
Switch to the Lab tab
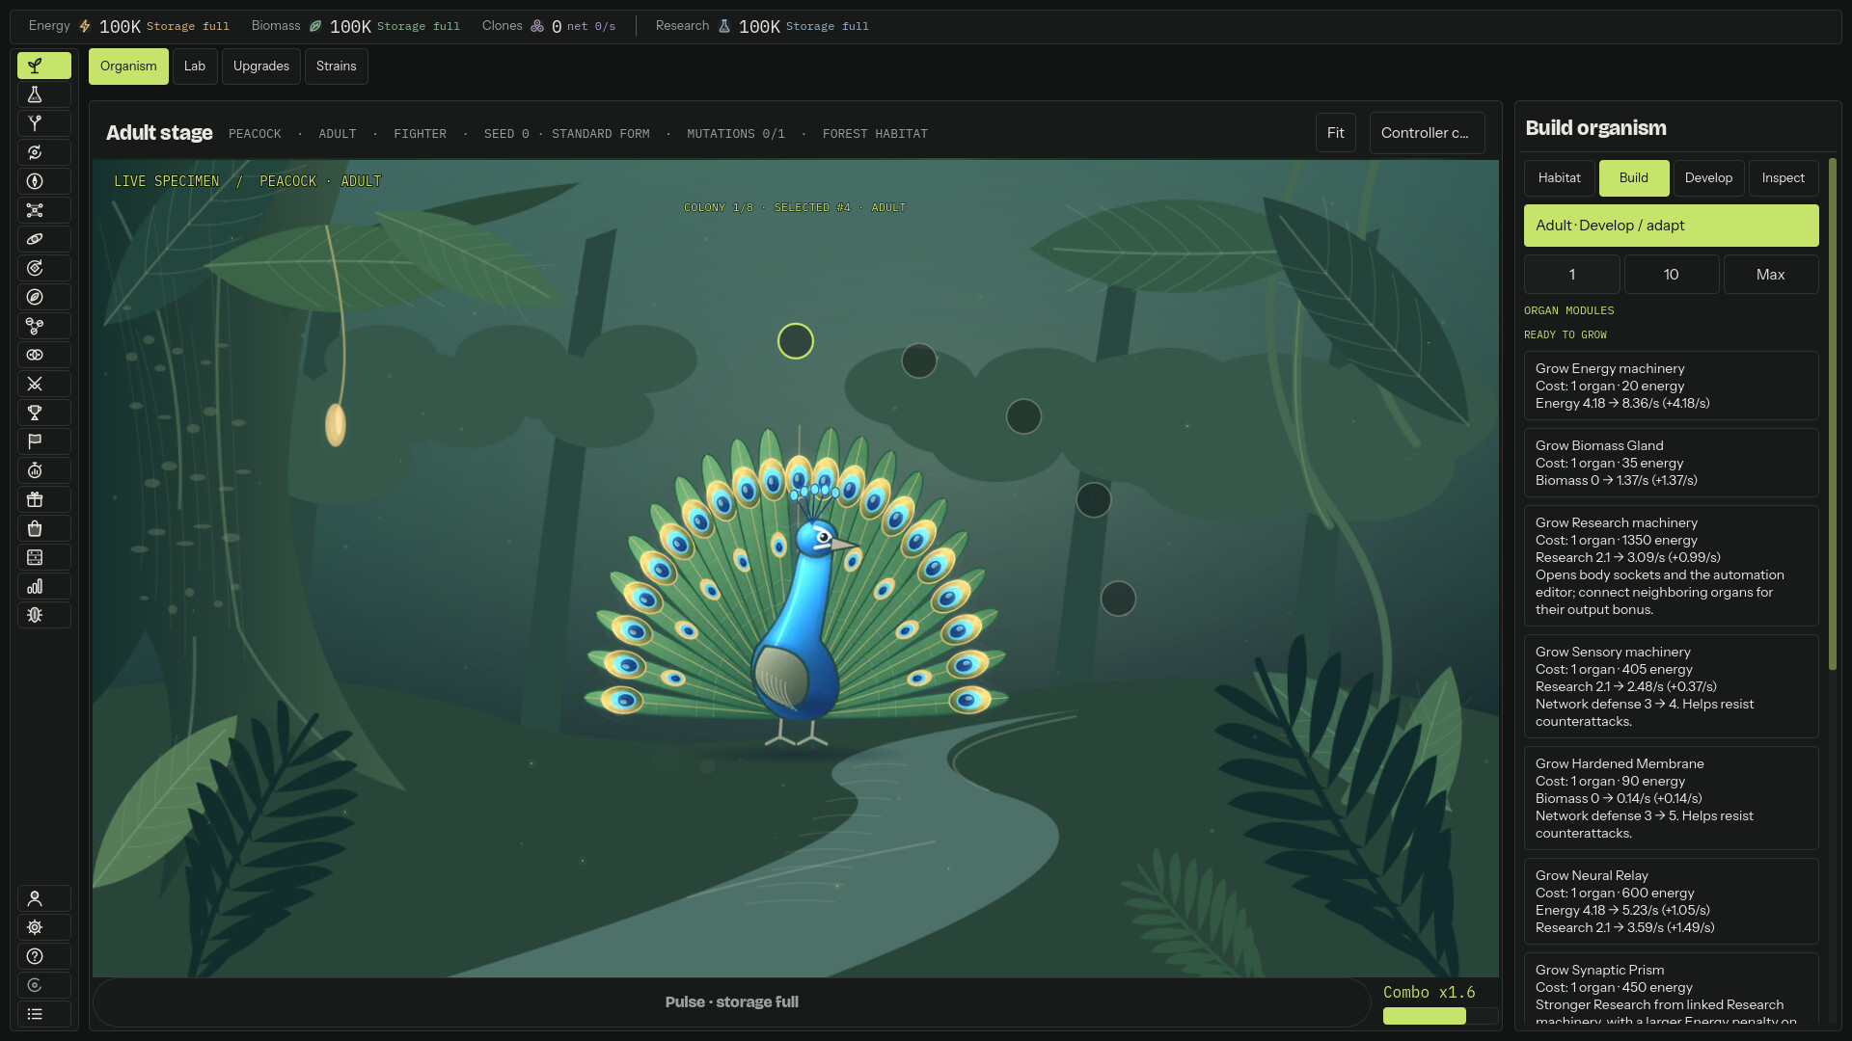[x=195, y=67]
